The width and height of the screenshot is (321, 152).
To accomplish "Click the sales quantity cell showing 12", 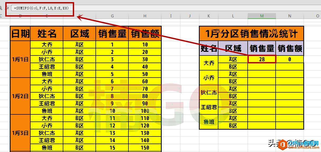I will [112, 125].
